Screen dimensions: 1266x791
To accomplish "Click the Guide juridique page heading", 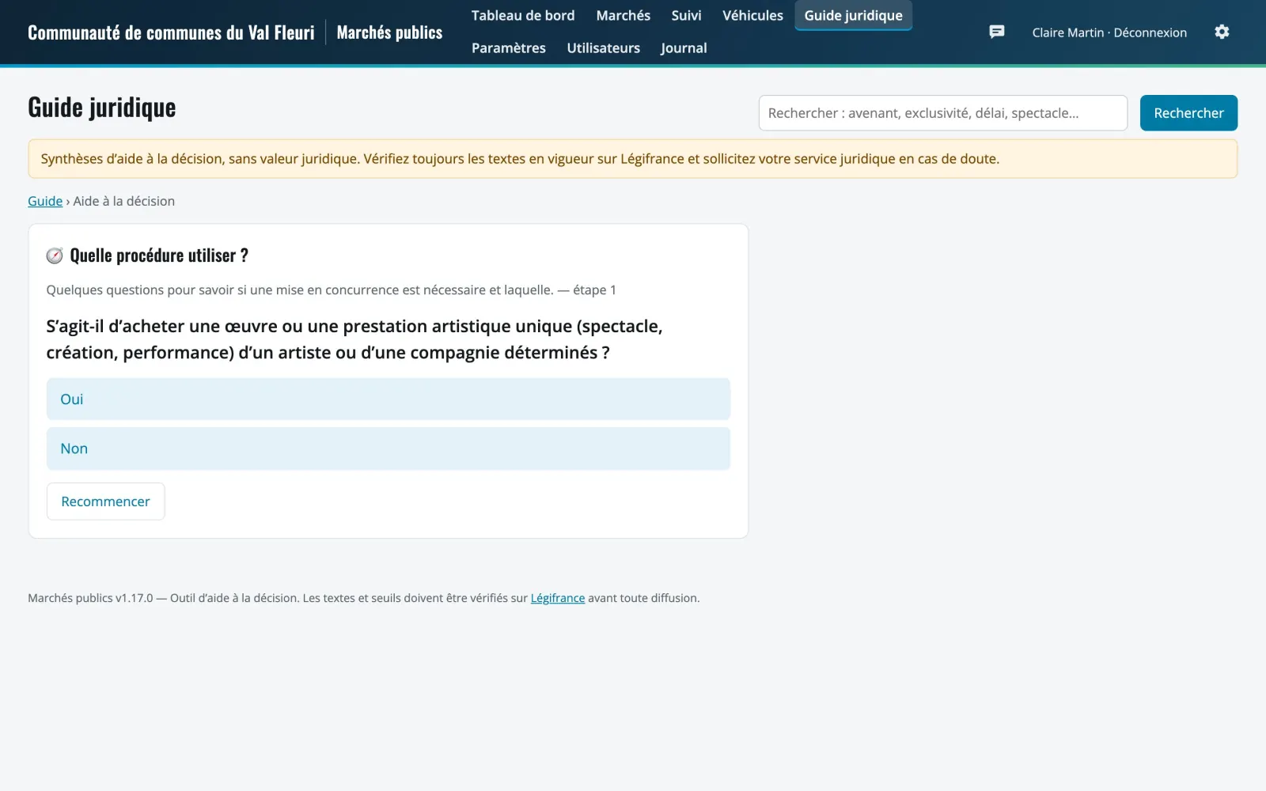I will click(x=102, y=108).
